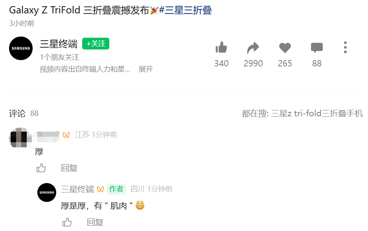Open comments via speech bubble icon
This screenshot has width=368, height=231.
[316, 48]
